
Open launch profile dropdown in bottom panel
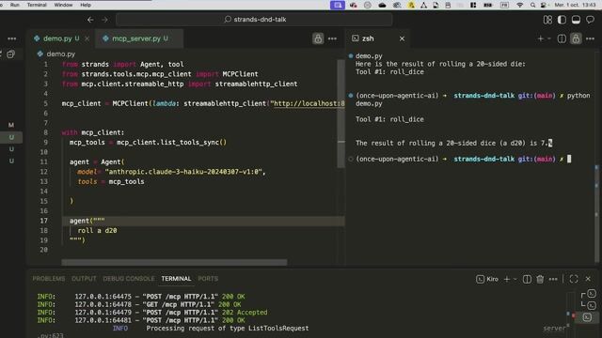tap(515, 279)
